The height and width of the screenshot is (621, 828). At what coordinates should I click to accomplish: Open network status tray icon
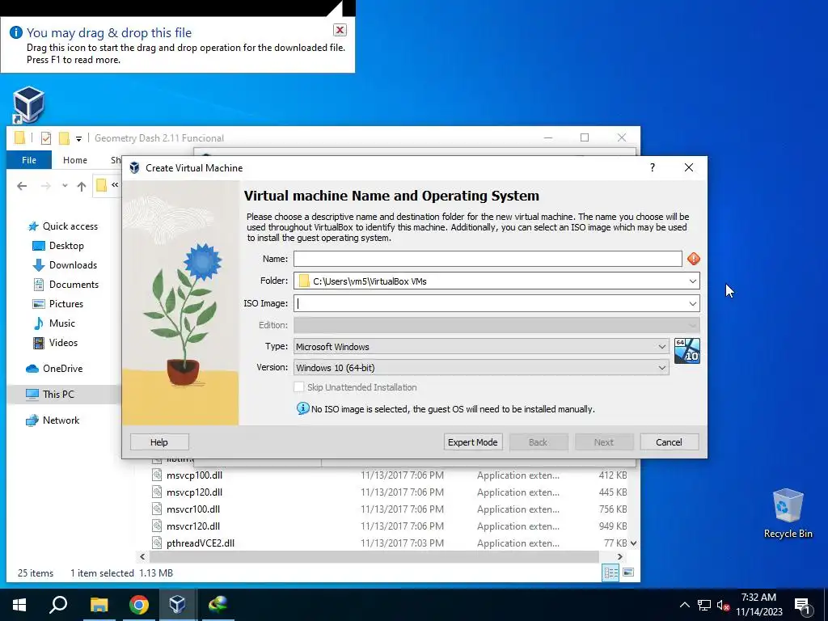coord(704,605)
